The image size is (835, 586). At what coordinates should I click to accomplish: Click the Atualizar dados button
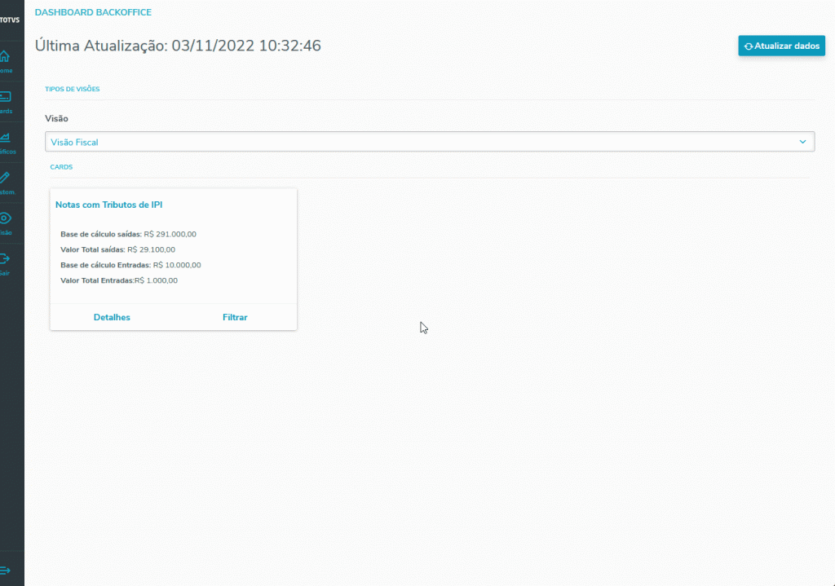coord(781,46)
